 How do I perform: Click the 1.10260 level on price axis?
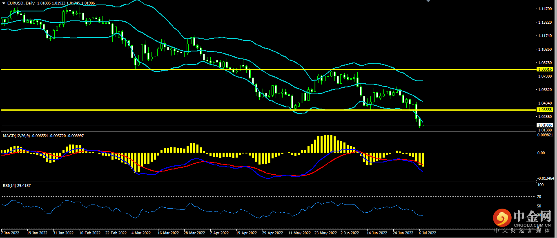click(545, 49)
